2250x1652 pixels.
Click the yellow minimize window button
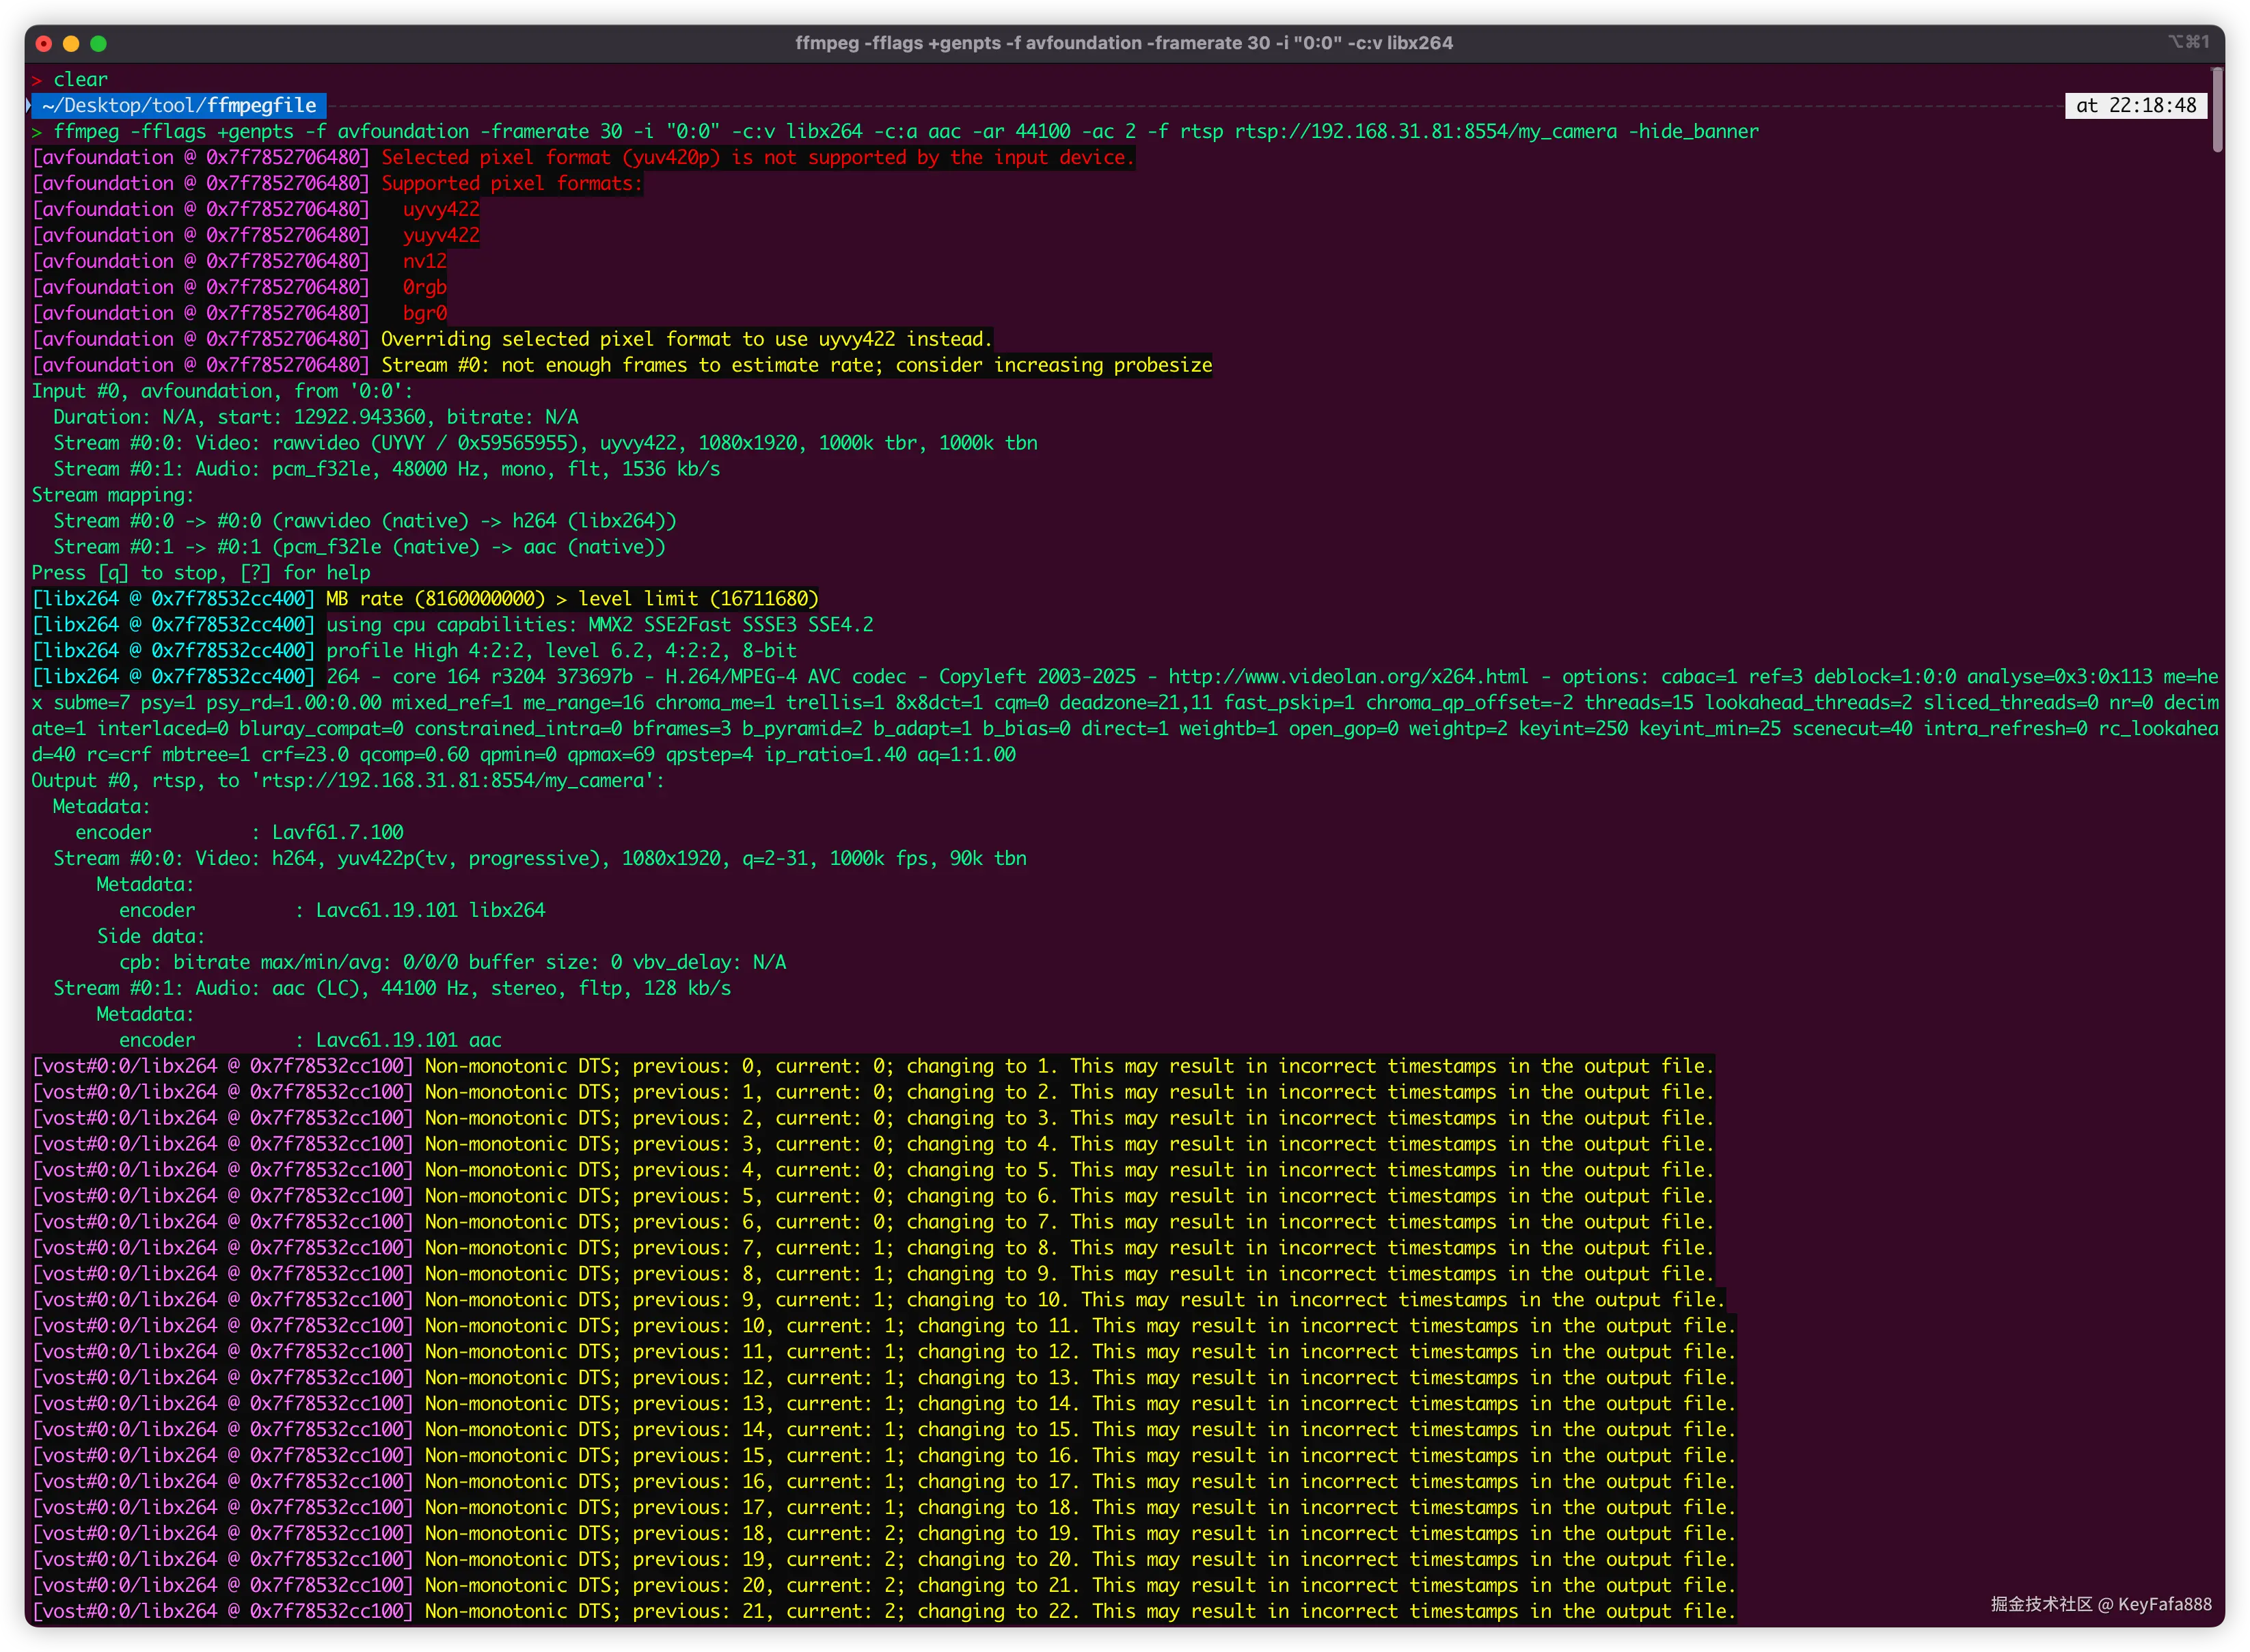coord(71,43)
